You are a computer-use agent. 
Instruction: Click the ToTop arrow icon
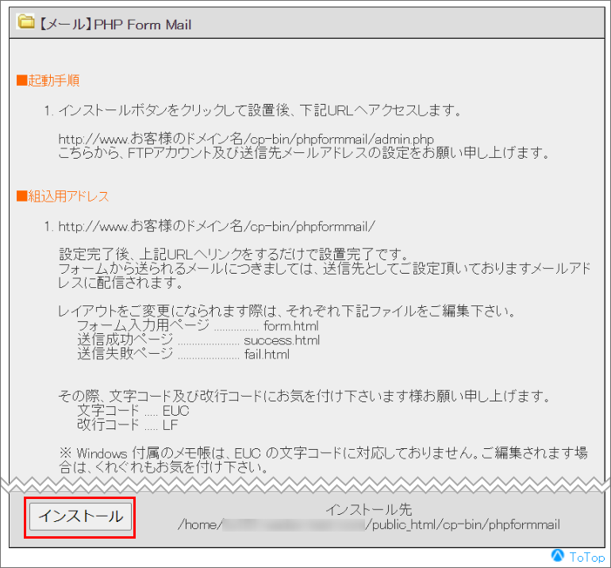pos(558,556)
